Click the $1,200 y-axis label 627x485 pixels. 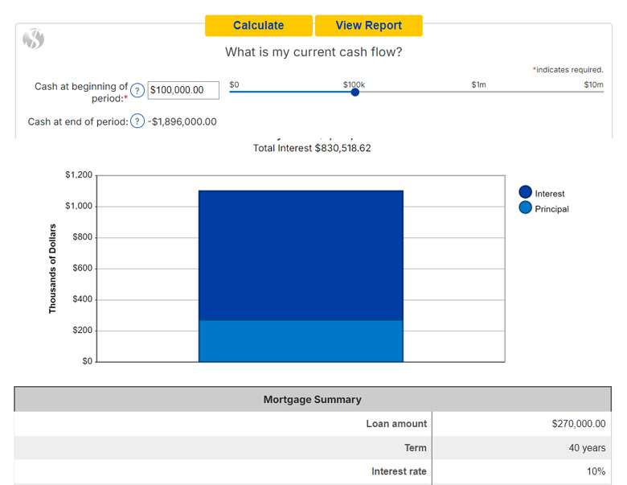click(79, 175)
